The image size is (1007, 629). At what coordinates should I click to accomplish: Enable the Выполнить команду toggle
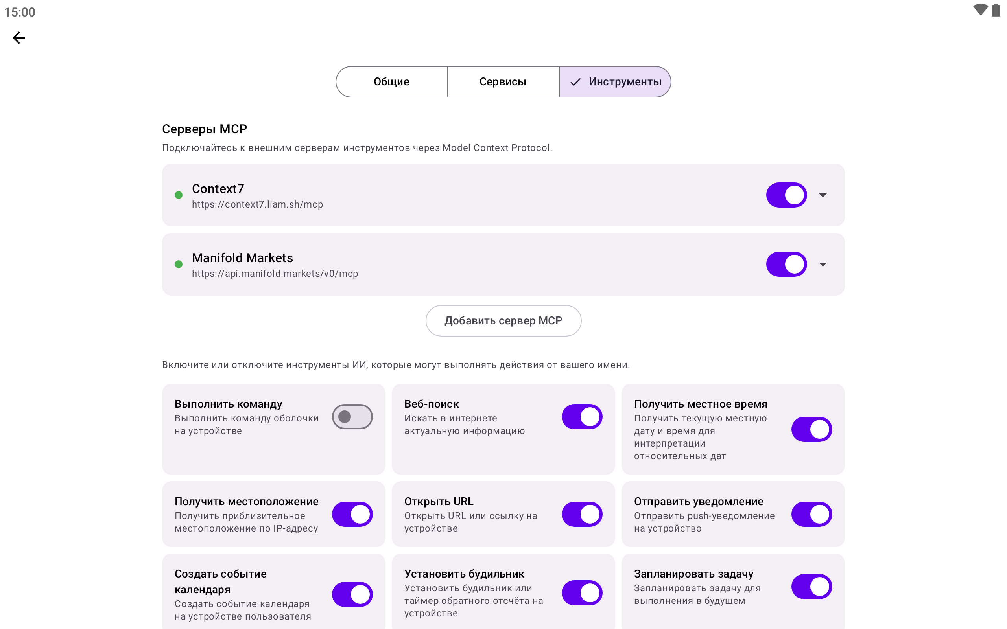pos(352,417)
